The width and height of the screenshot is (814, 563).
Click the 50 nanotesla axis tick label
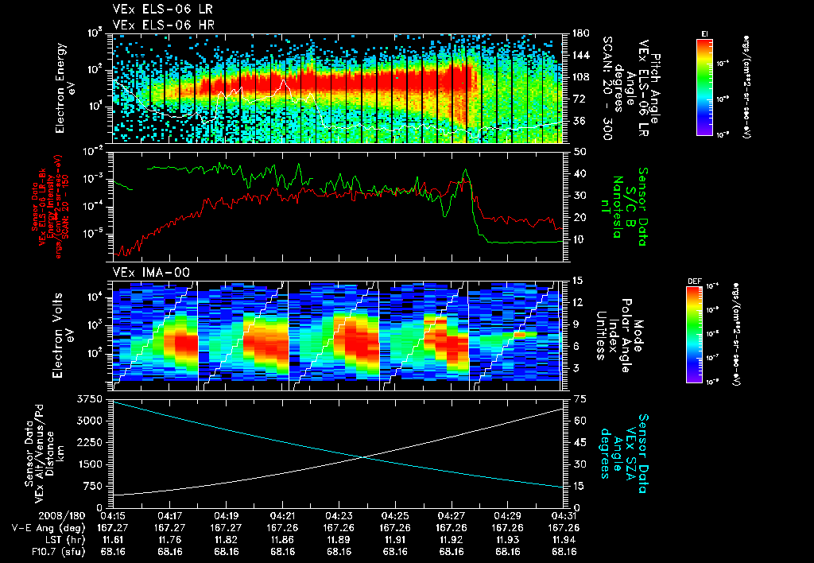click(x=579, y=152)
